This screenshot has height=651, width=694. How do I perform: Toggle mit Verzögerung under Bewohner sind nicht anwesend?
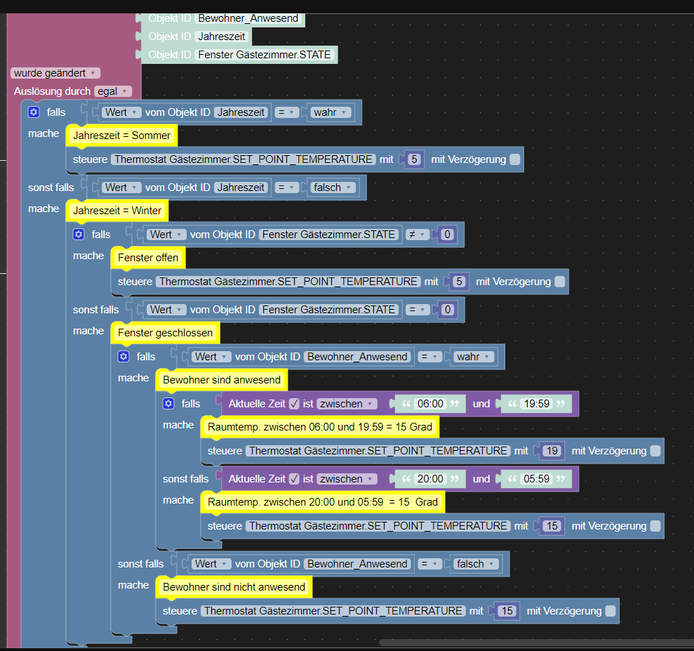click(x=610, y=611)
